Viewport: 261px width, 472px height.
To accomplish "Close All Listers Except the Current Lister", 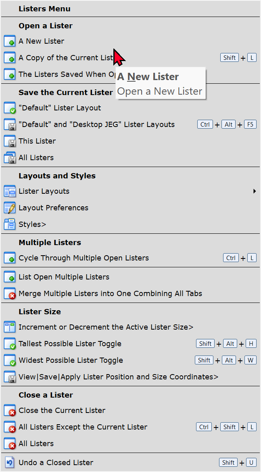I will click(x=83, y=427).
